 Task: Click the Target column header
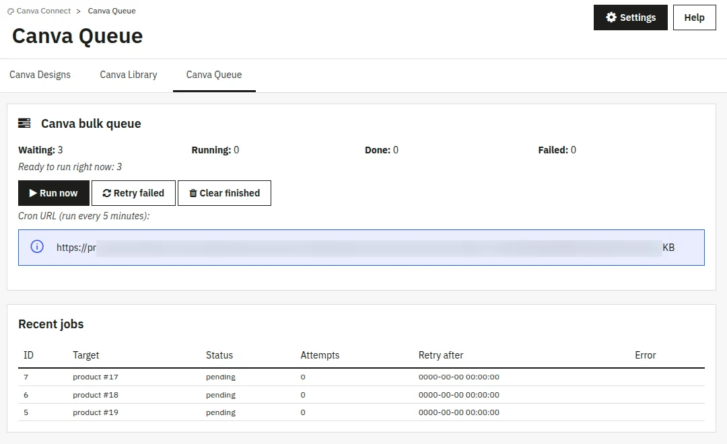pos(85,355)
